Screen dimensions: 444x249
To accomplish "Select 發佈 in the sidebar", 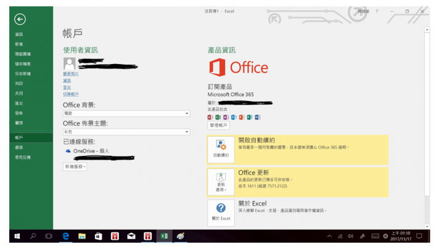I will click(19, 113).
